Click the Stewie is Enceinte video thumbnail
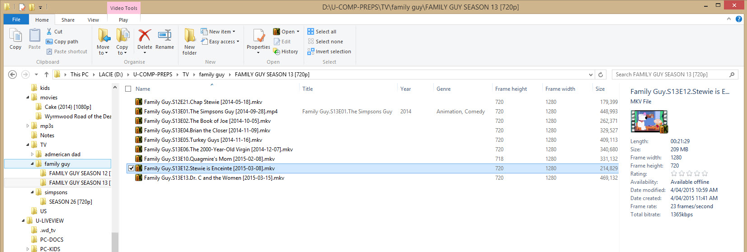 pyautogui.click(x=649, y=121)
